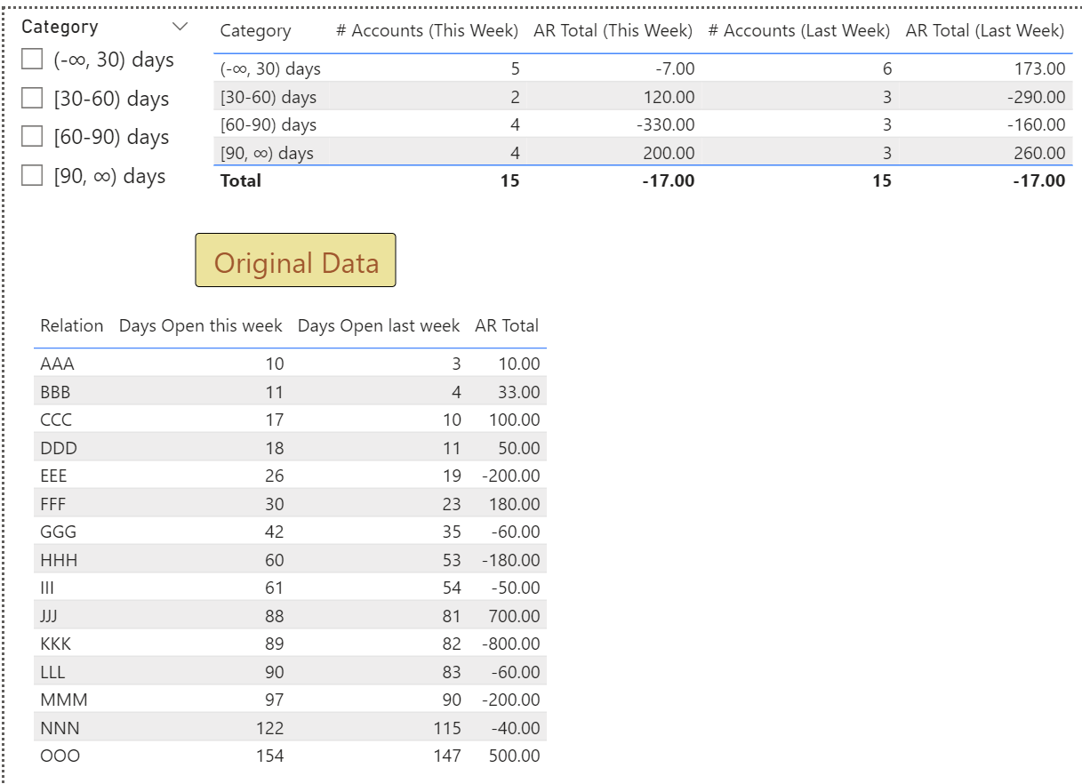Select the III relation row

pos(291,588)
